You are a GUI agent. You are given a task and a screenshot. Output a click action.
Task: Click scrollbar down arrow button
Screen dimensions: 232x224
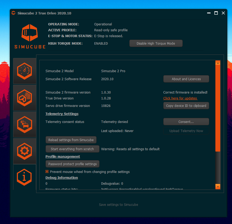(x=218, y=186)
